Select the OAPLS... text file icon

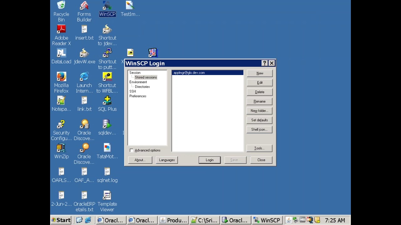point(61,175)
